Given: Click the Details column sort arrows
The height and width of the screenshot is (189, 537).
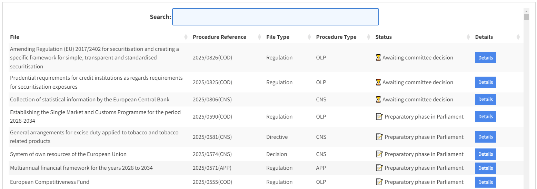Looking at the screenshot, I should tap(518, 37).
